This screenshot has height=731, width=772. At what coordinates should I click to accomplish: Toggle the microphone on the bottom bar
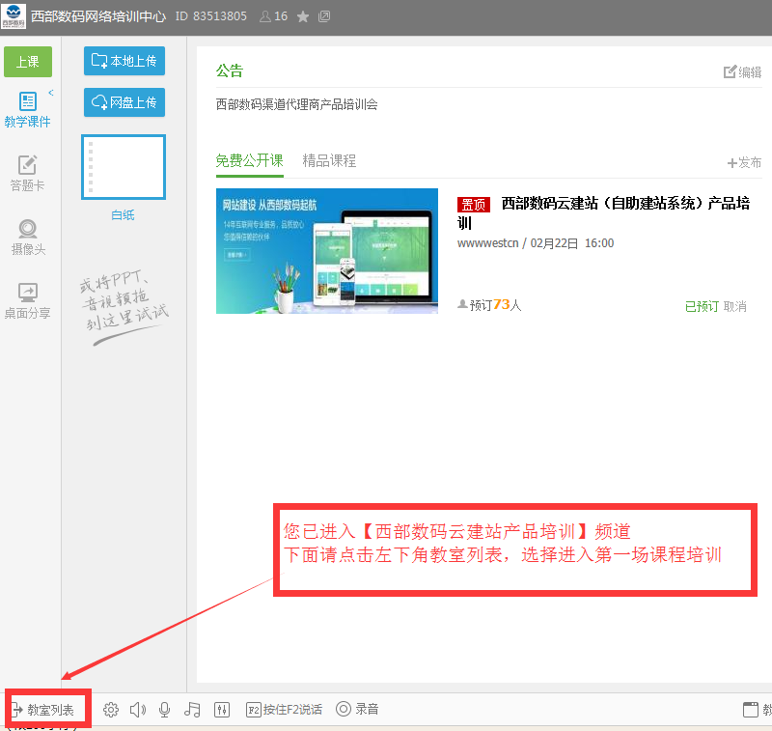pos(164,708)
